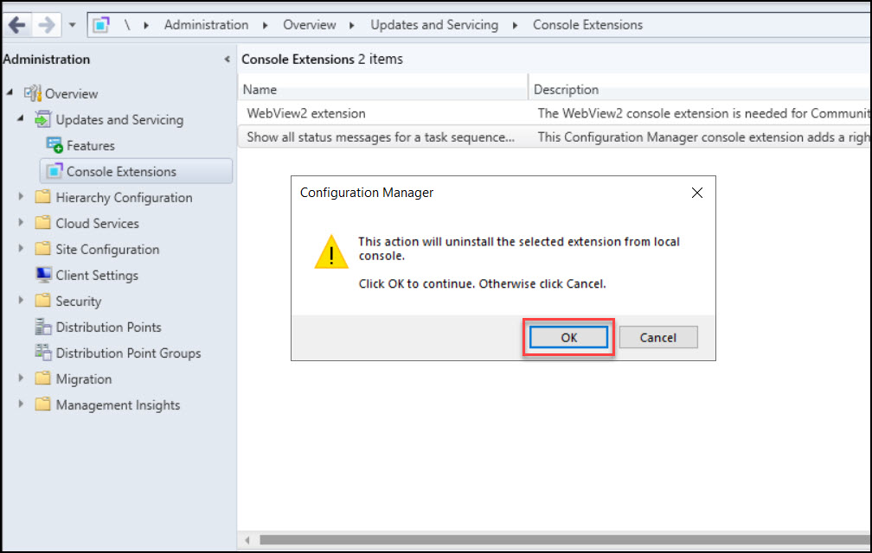Click the Distribution Point Groups icon
Image resolution: width=872 pixels, height=553 pixels.
(x=43, y=352)
